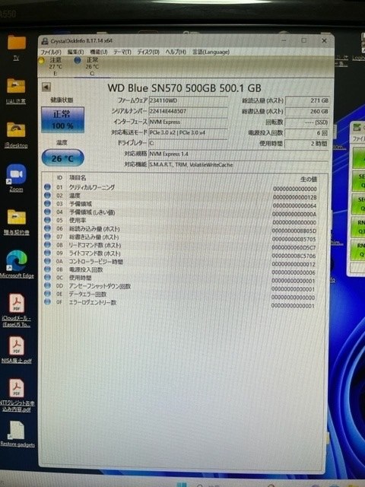Screen dimensions: 365x487
Task: Minimize the CrystalDiskInfo window
Action: [284, 40]
